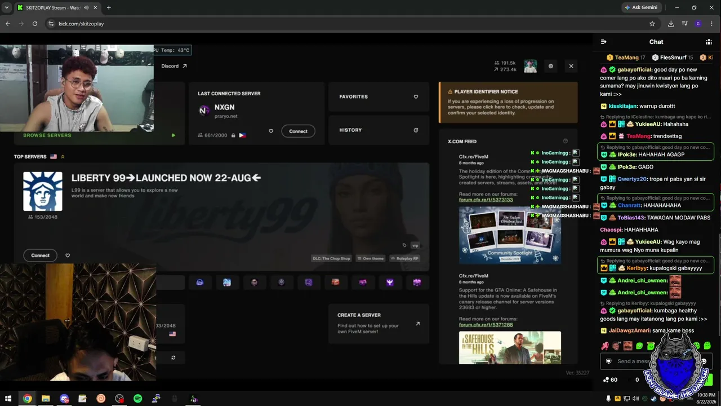Select the third server icon in the carousel

click(x=254, y=283)
